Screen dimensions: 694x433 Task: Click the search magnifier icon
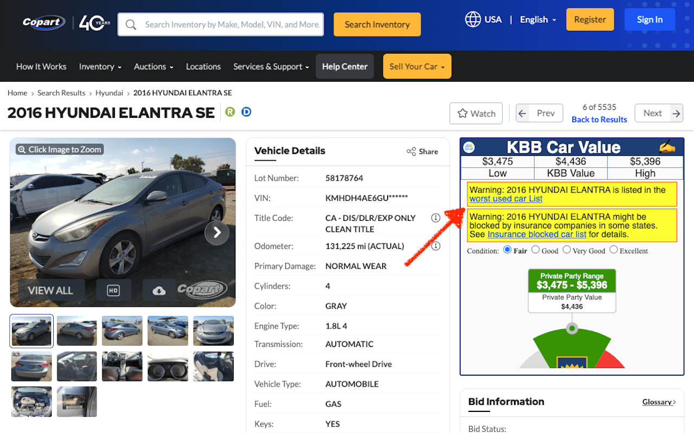point(131,24)
